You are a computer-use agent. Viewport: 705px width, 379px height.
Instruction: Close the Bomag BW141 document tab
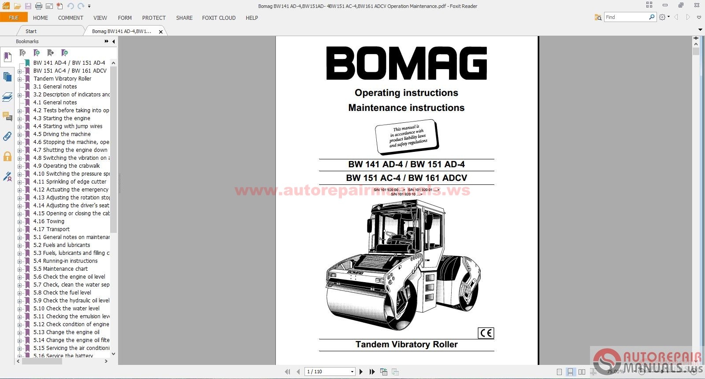coord(161,32)
